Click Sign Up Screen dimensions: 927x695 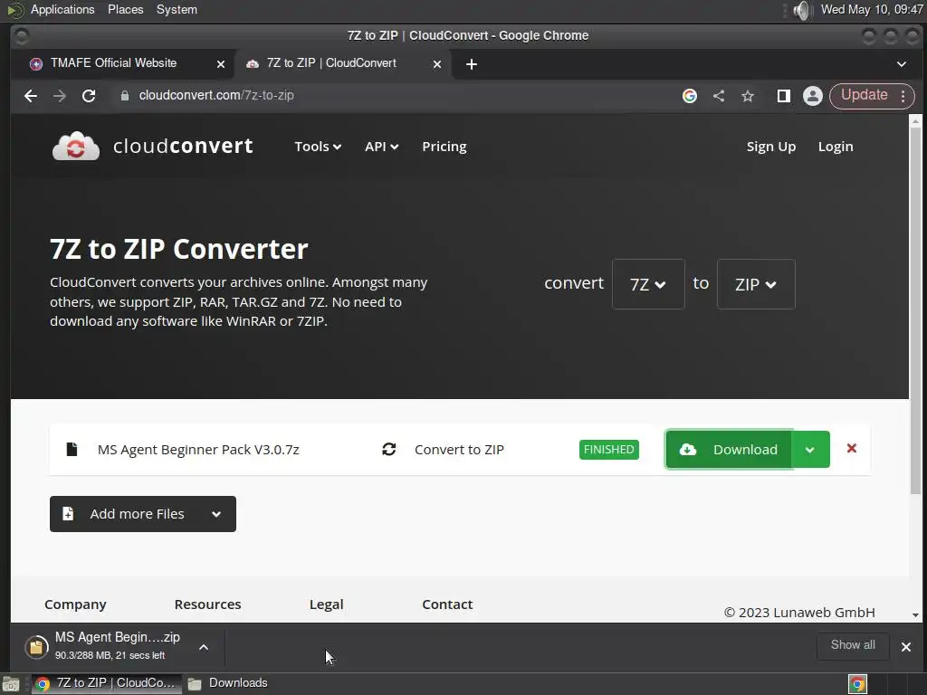771,147
